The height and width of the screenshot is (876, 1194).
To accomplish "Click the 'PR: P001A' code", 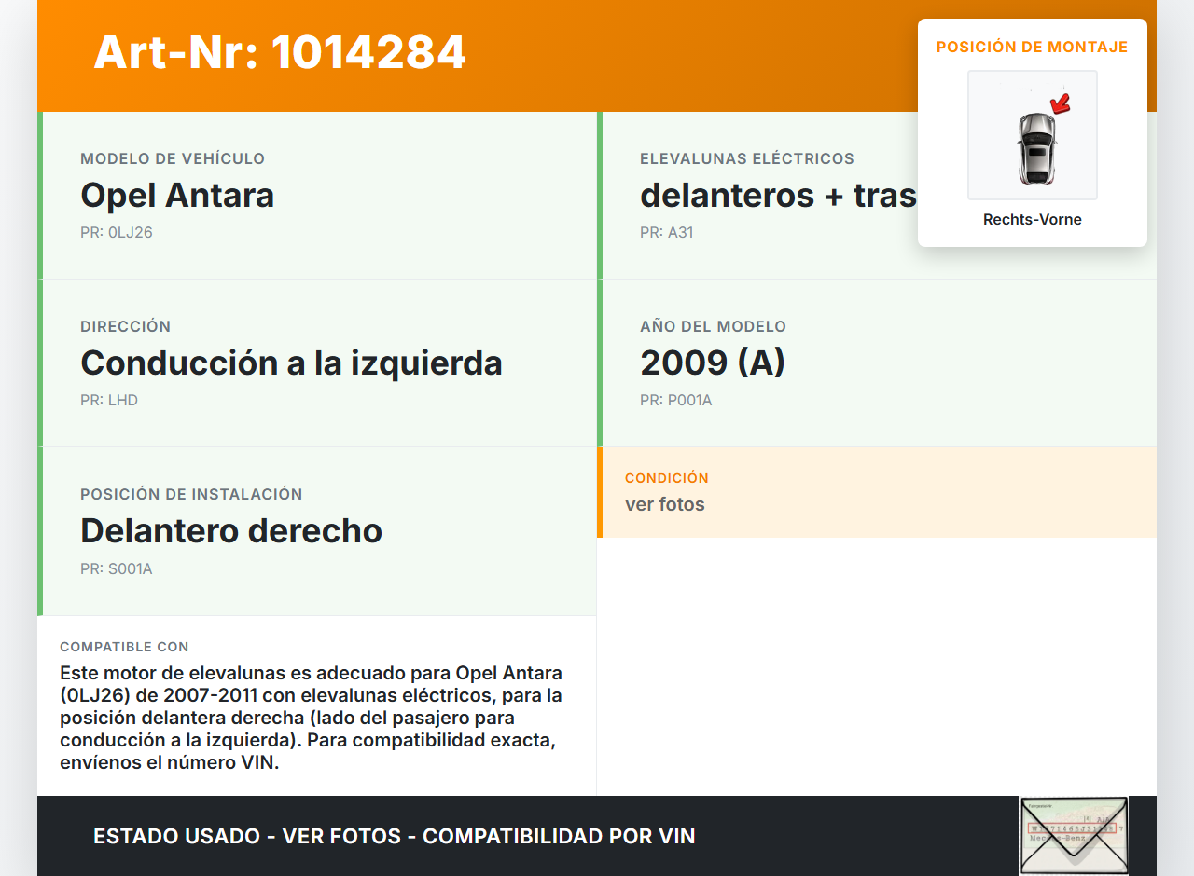I will 675,401.
